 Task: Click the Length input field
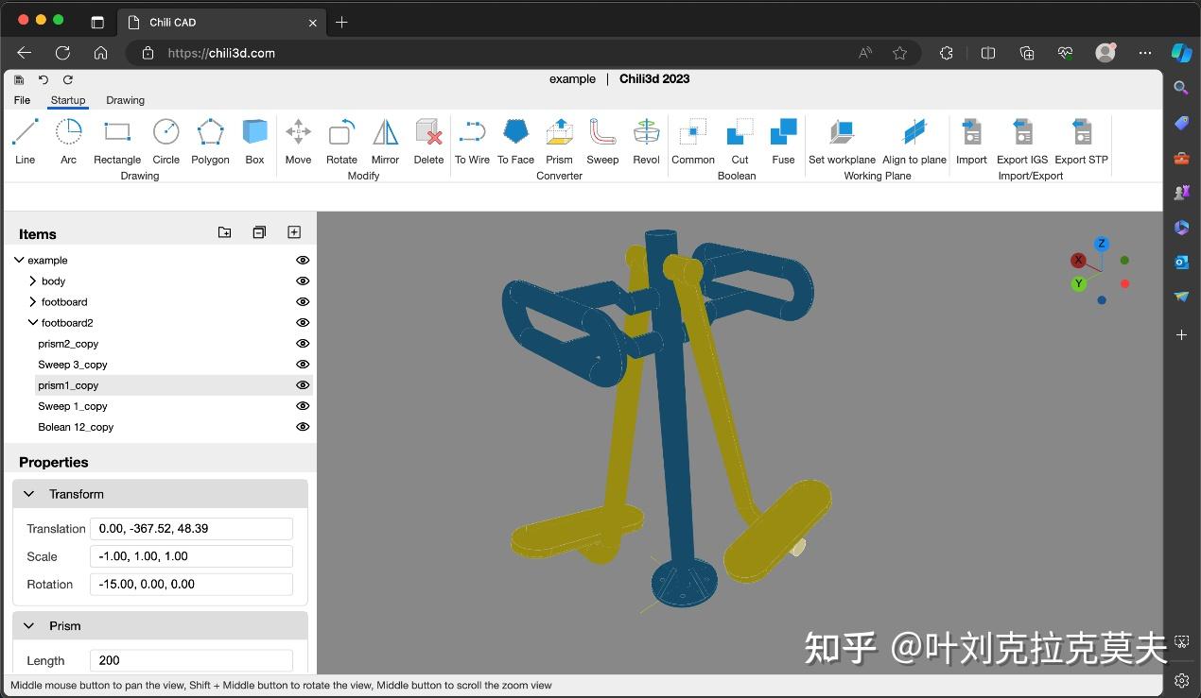[x=189, y=659]
